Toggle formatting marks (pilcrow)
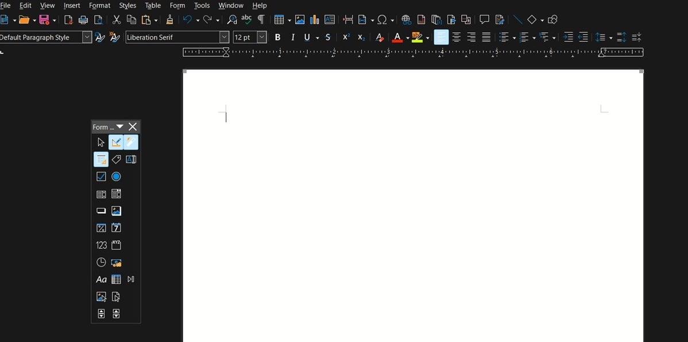Image resolution: width=688 pixels, height=342 pixels. pyautogui.click(x=261, y=20)
